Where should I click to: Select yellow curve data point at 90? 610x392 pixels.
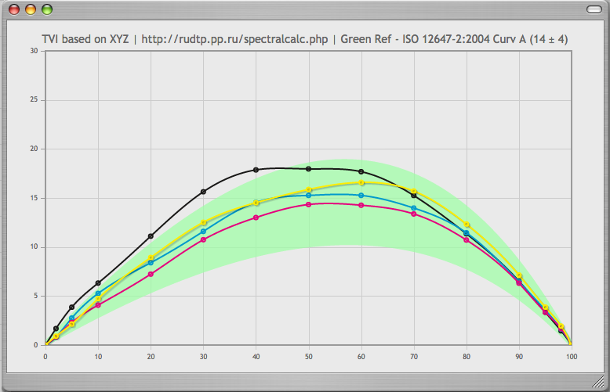click(519, 275)
